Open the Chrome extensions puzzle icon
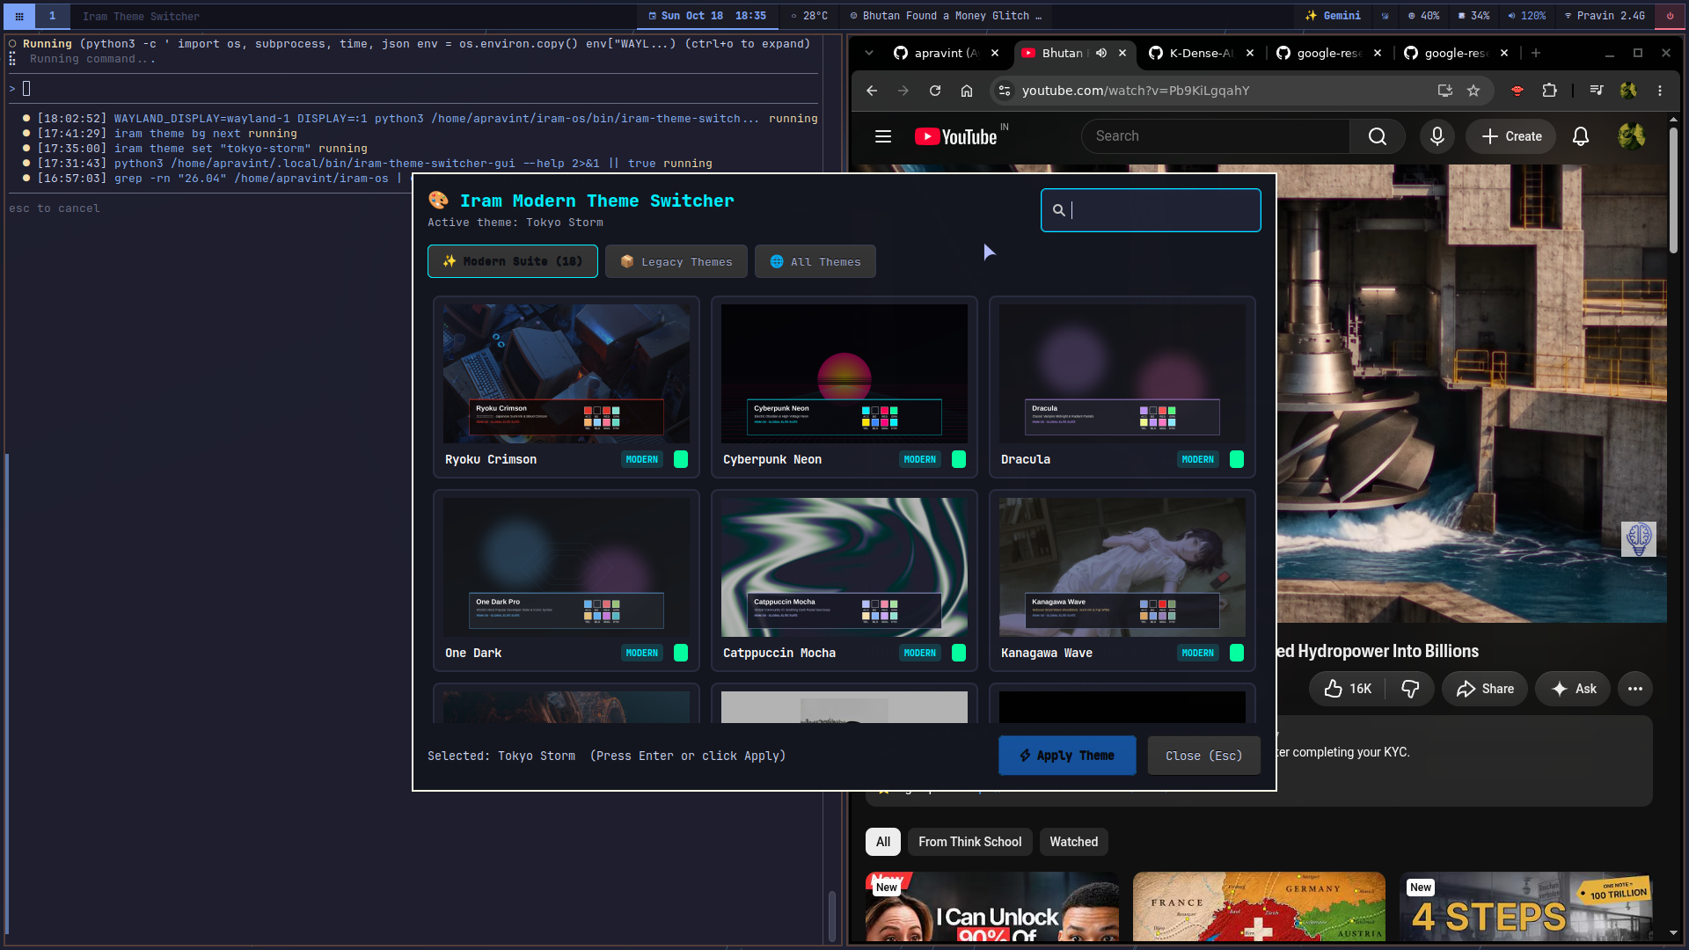Screen dimensions: 1689x950 (x=1549, y=91)
